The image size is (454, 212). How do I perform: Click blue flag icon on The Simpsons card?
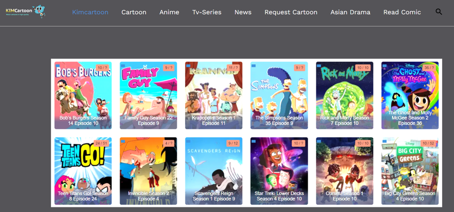pos(254,66)
